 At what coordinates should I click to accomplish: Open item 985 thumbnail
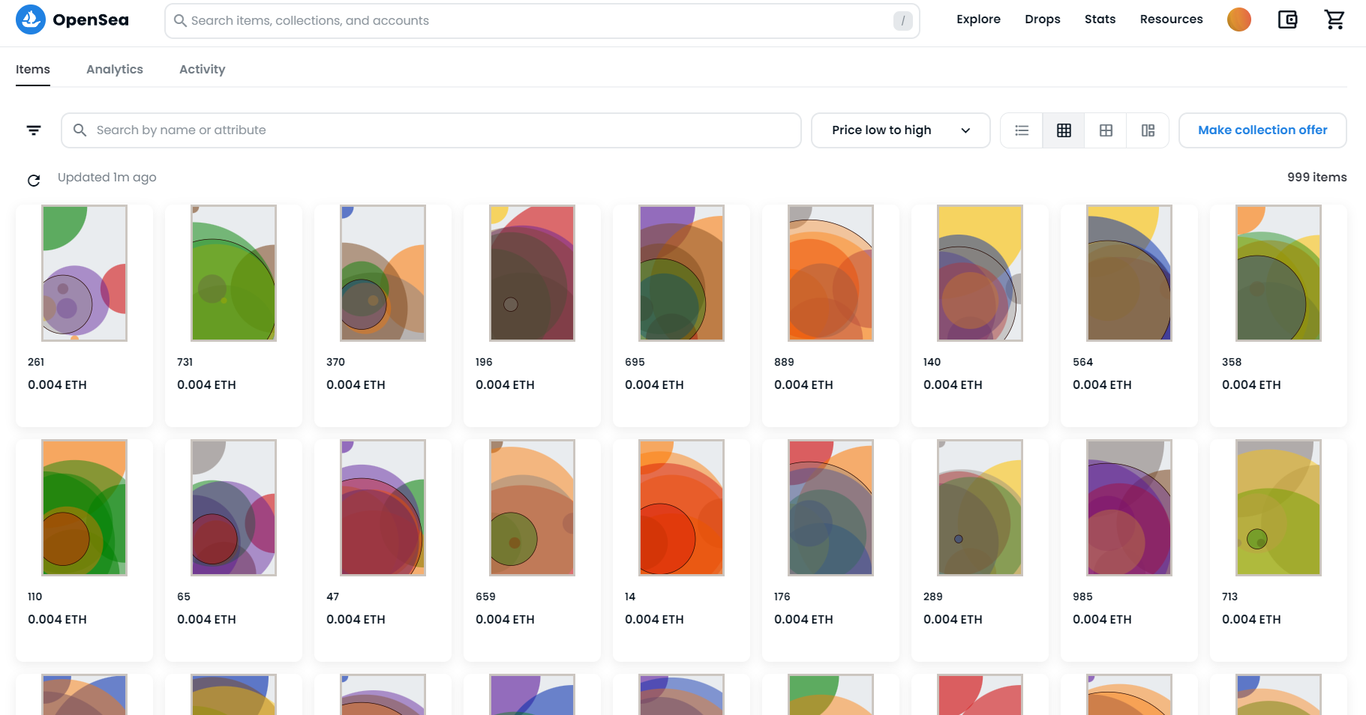[1129, 508]
